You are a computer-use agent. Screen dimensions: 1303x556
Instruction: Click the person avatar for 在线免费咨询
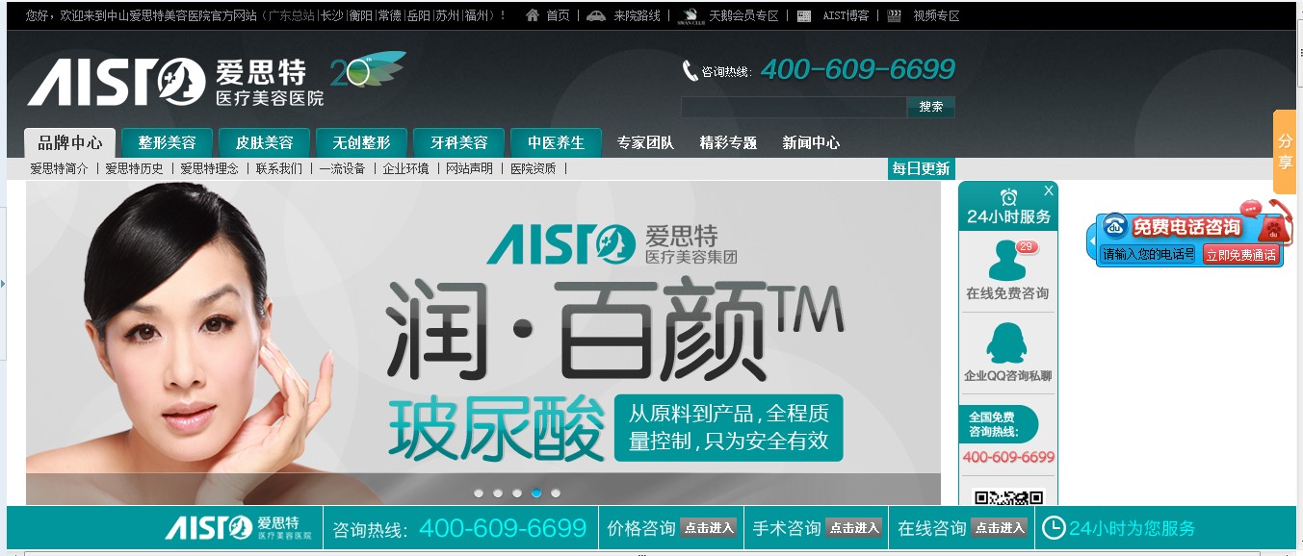pyautogui.click(x=1007, y=261)
